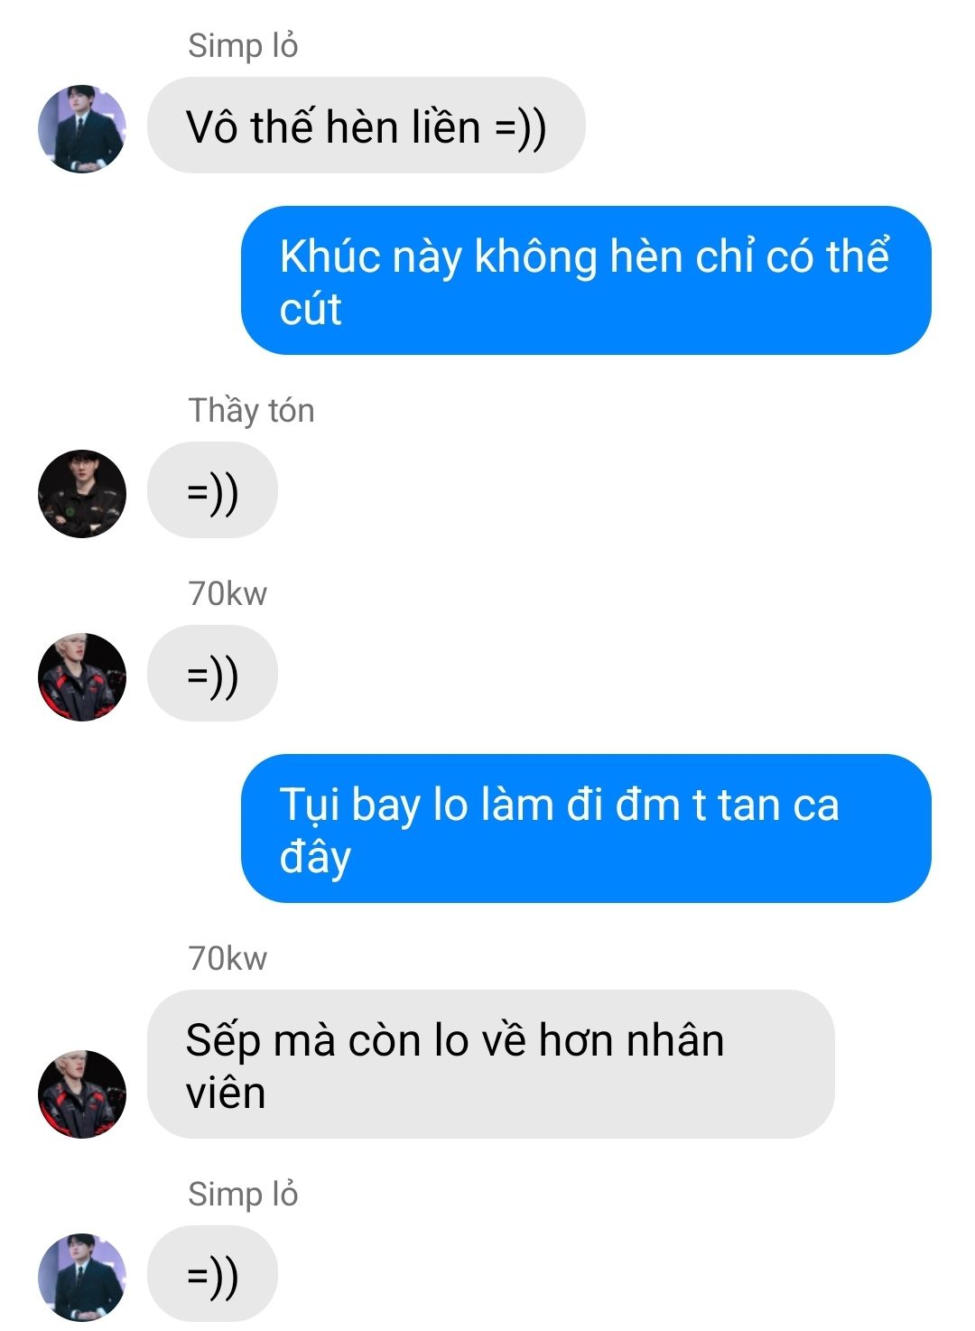
Task: Tap Thầy tón's profile picture
Action: 82,494
